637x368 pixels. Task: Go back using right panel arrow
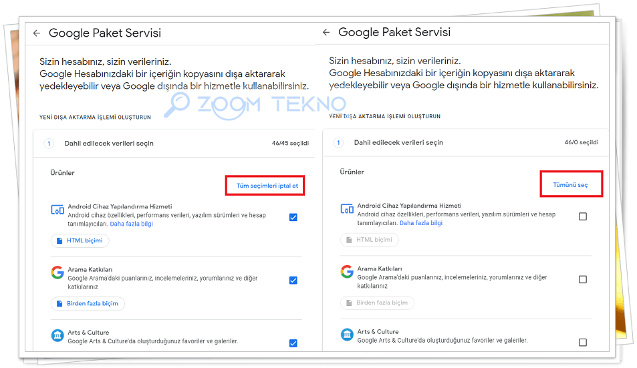[326, 32]
